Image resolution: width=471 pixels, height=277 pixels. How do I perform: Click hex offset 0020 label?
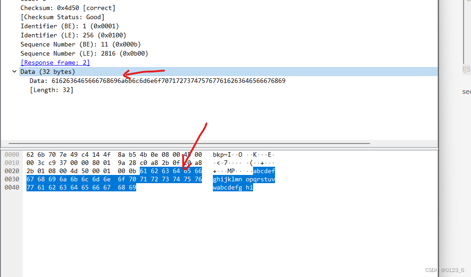(x=12, y=171)
